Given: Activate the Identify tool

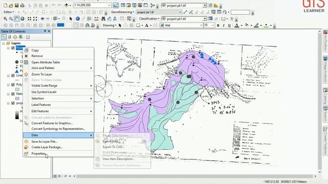Looking at the screenshot, I should pos(77,19).
